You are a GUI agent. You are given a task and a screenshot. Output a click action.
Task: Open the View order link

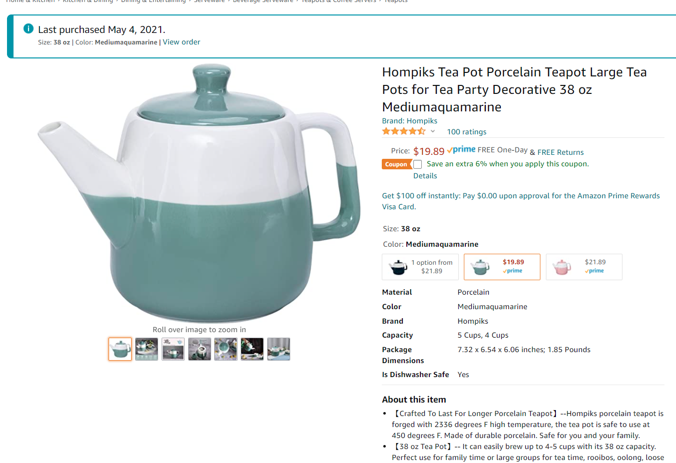pos(181,42)
